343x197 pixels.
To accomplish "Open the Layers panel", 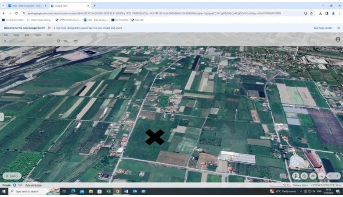I will click(12, 176).
